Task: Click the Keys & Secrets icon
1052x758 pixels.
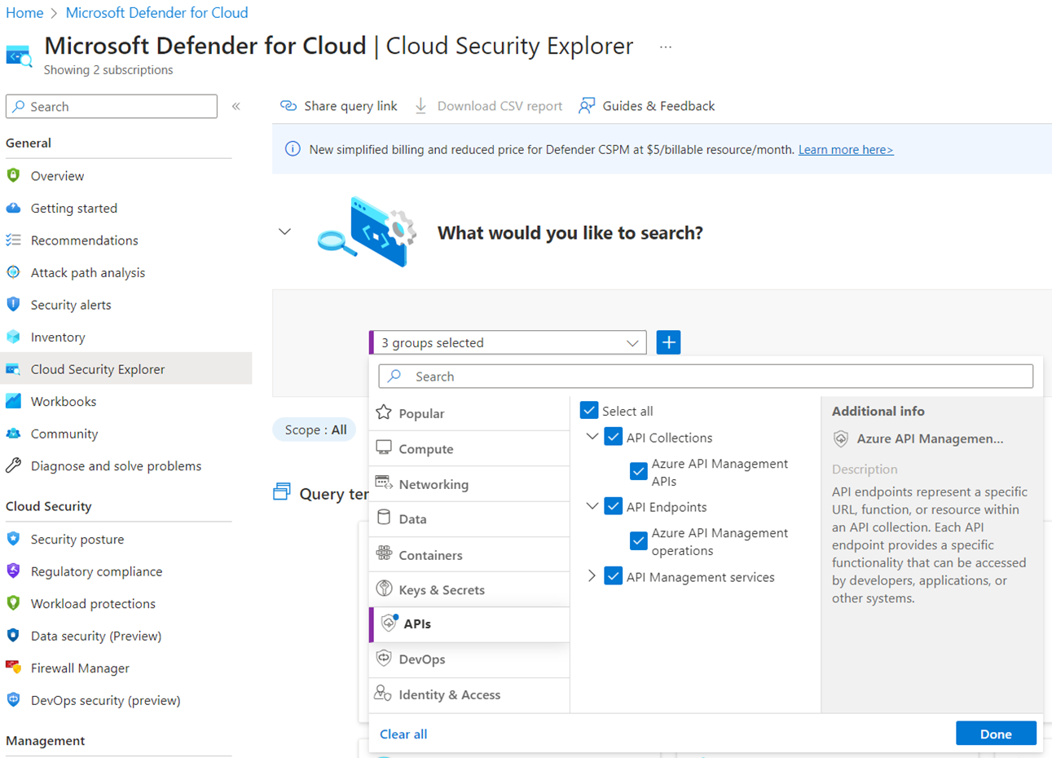Action: pos(384,589)
